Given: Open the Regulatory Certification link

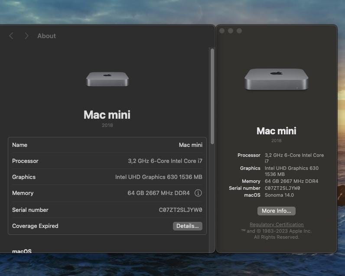Looking at the screenshot, I should pyautogui.click(x=277, y=224).
